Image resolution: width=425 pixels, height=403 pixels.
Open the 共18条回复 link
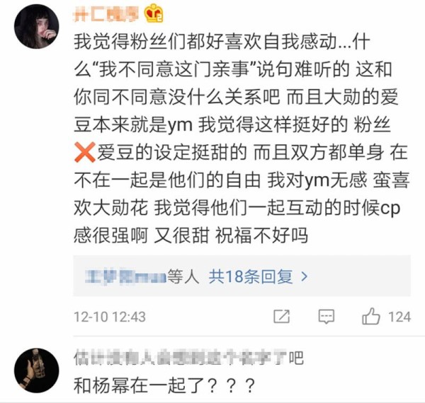pyautogui.click(x=251, y=276)
